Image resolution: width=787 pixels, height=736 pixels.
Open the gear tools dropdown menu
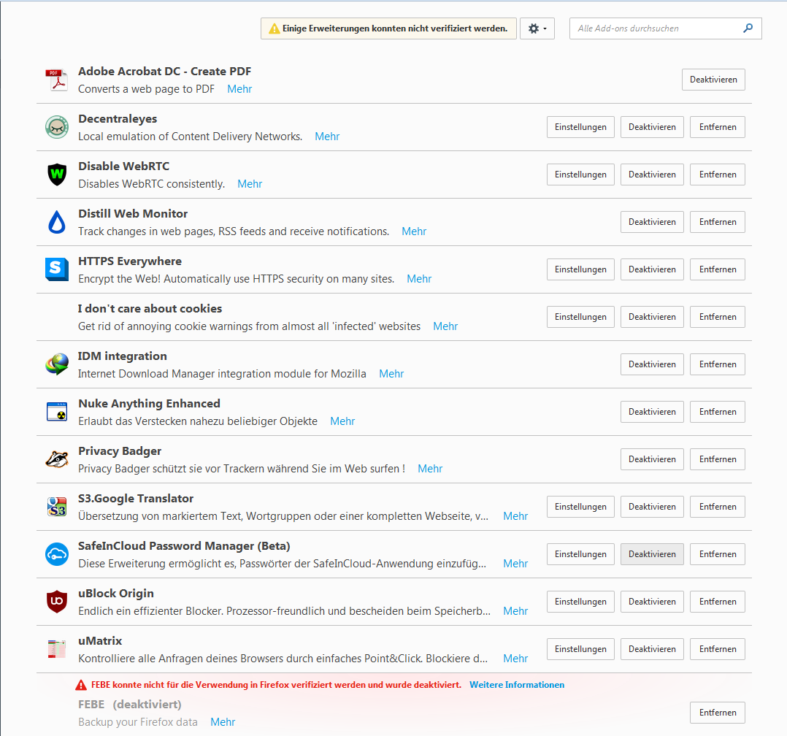(537, 28)
